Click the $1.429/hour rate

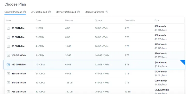click(x=161, y=84)
